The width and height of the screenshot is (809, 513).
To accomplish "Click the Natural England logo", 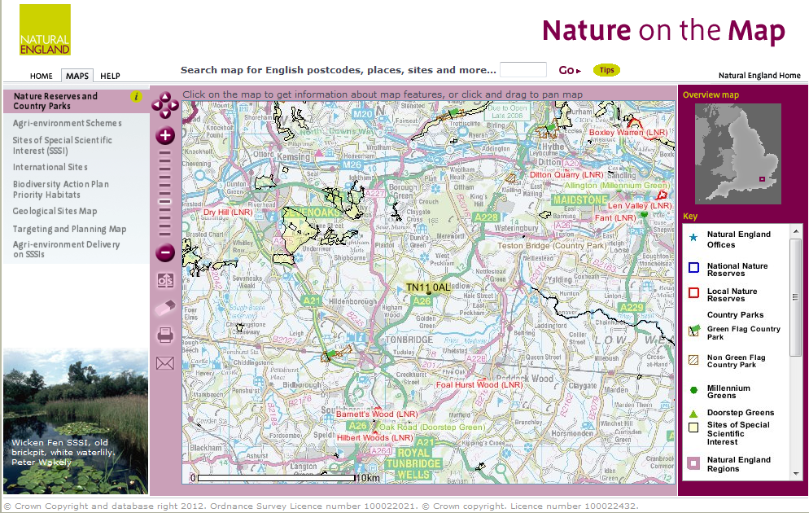I will click(45, 30).
